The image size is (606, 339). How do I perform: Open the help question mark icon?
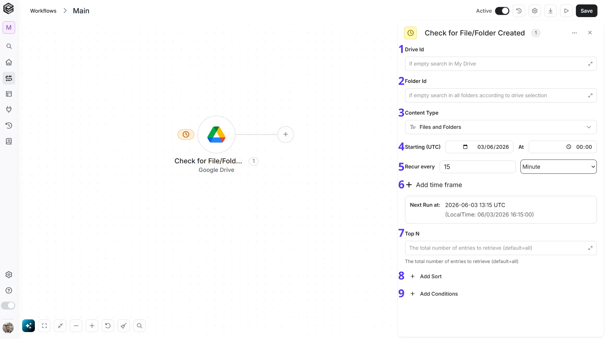[x=9, y=290]
